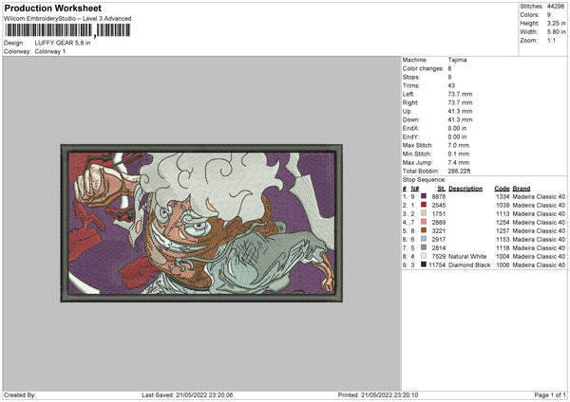Click the purple thread swatch in row 1

(x=424, y=196)
